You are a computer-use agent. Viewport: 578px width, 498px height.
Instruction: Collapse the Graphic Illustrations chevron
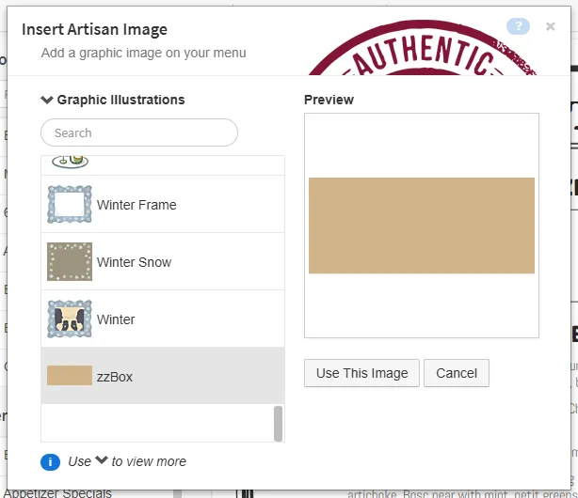pyautogui.click(x=47, y=100)
